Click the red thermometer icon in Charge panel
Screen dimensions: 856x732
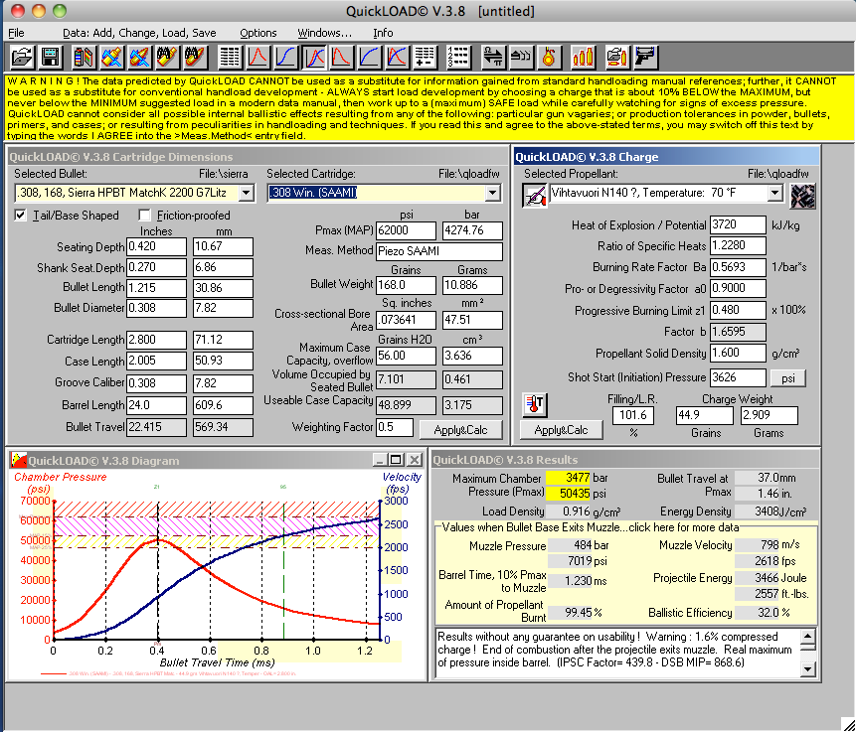tap(535, 404)
